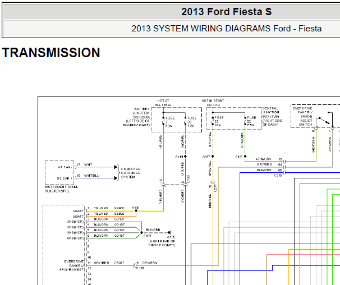Select the Central Junction Box (CJB) label
340x285 pixels.
pos(272,117)
